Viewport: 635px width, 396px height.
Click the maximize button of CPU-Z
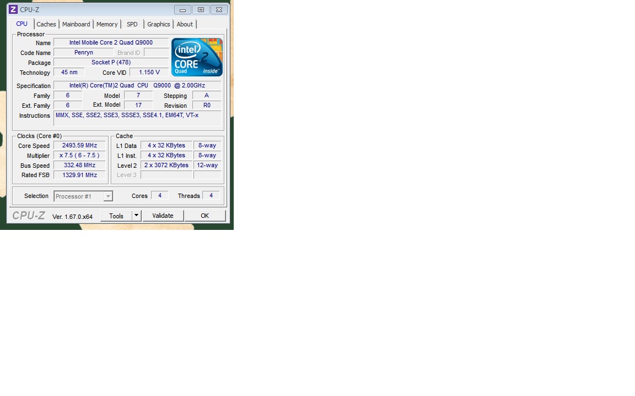201,10
